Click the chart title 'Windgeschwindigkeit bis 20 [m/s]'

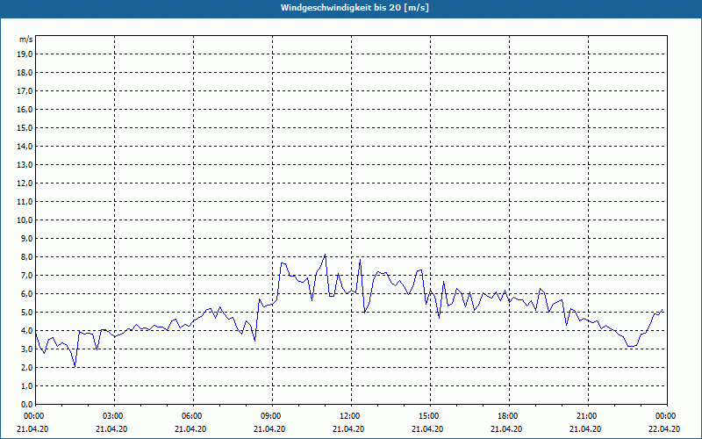tap(355, 8)
